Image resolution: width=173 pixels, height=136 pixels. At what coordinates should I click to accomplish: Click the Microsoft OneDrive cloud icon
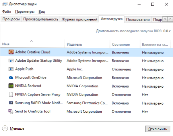(11, 77)
